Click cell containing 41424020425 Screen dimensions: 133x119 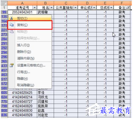point(22,93)
